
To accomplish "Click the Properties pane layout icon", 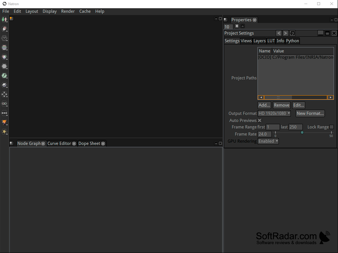I will tap(226, 20).
